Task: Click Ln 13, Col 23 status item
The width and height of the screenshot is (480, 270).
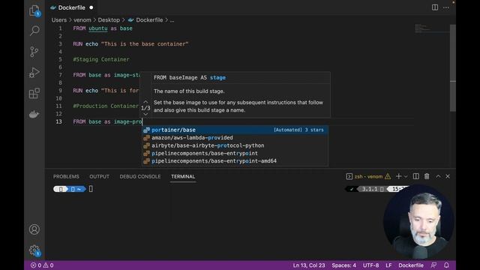Action: pos(308,265)
